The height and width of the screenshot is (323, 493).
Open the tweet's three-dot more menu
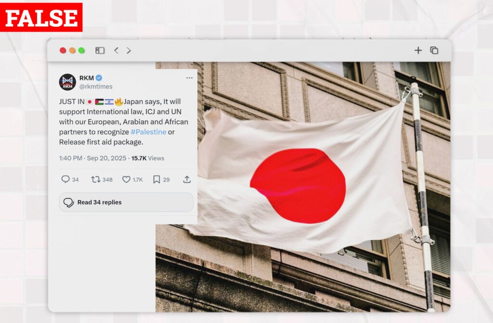189,78
